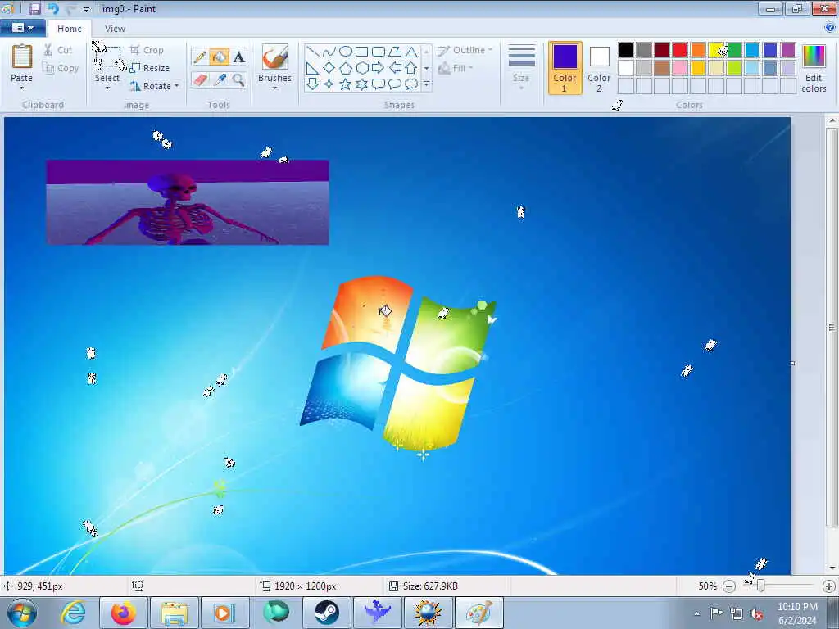Pick the black color swatch
The image size is (839, 629).
pos(626,50)
